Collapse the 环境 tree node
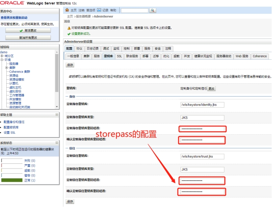The image size is (272, 207). (x=2, y=60)
